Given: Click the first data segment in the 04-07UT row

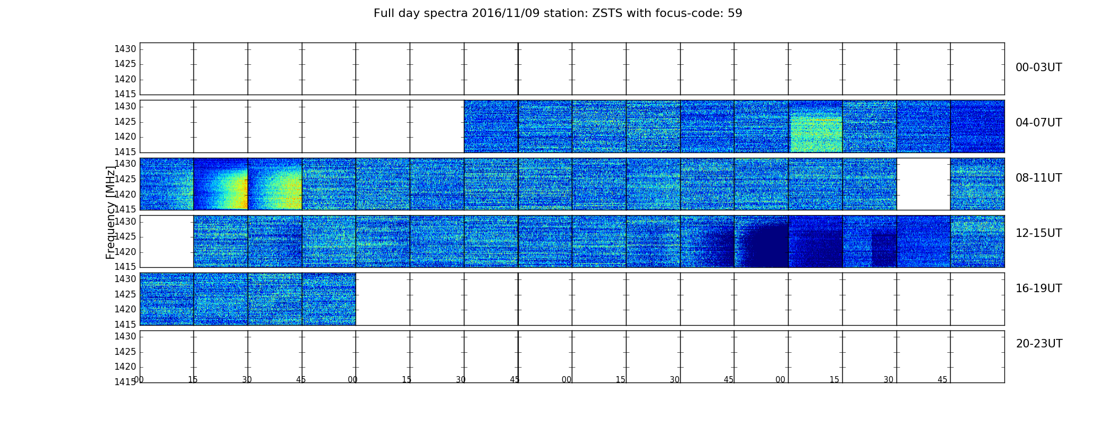Looking at the screenshot, I should point(491,126).
